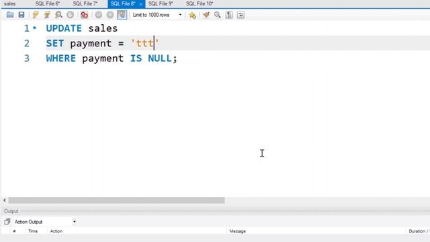Image resolution: width=430 pixels, height=242 pixels.
Task: Execute the whole script lightning icon
Action: 36,15
